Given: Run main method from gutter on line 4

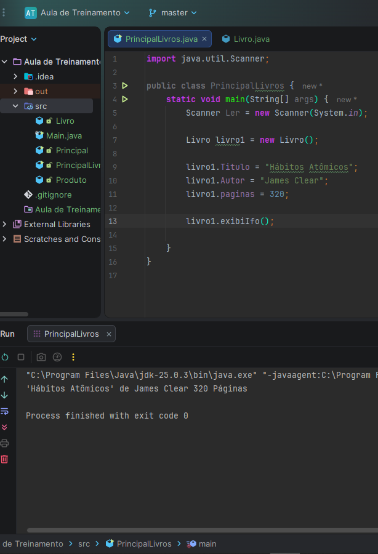Looking at the screenshot, I should [125, 99].
